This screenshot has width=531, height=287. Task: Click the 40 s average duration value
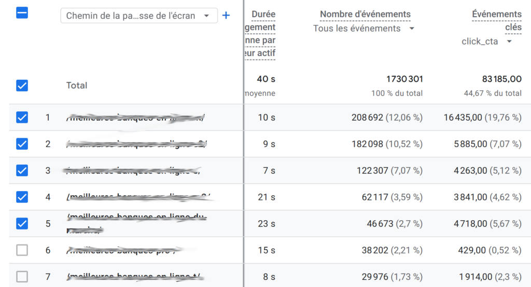[x=266, y=79]
